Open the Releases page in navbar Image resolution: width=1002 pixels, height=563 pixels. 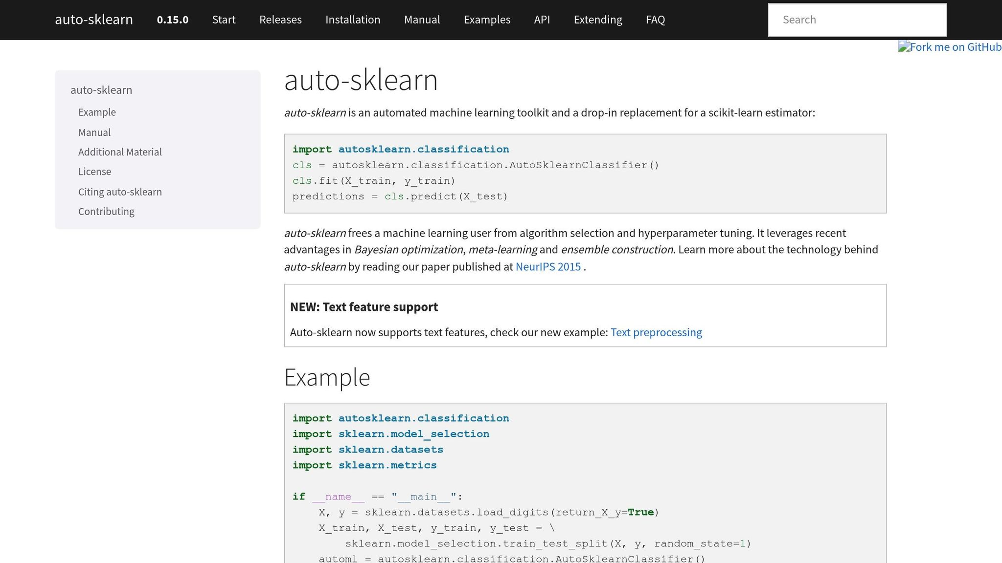[280, 20]
